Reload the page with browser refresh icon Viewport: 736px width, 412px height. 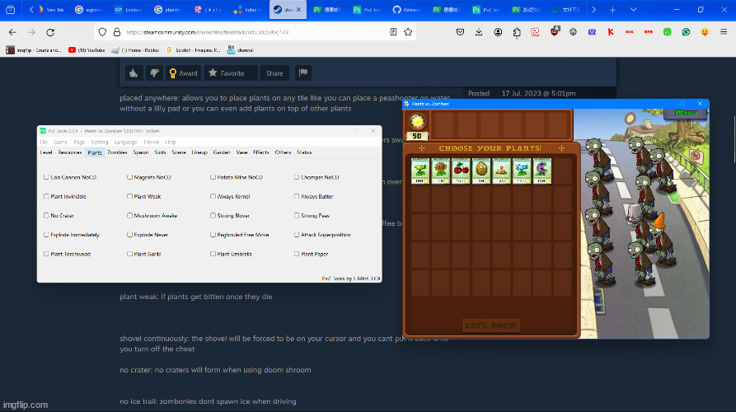point(50,32)
